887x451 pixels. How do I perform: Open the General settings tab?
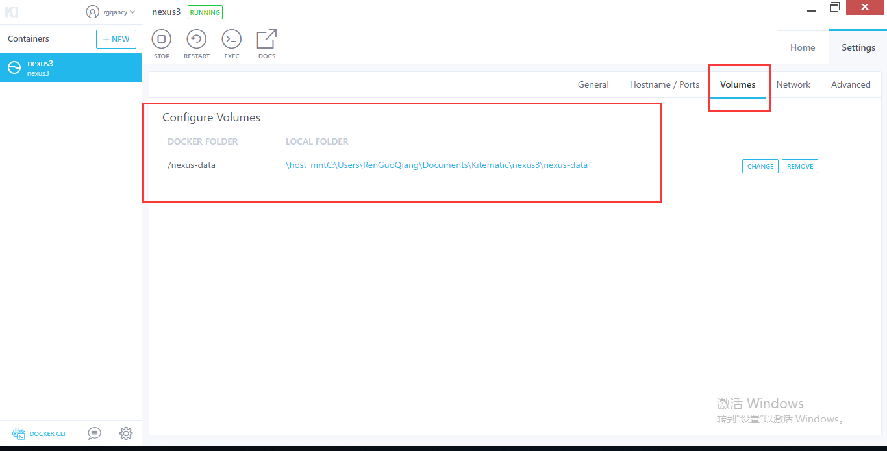593,84
